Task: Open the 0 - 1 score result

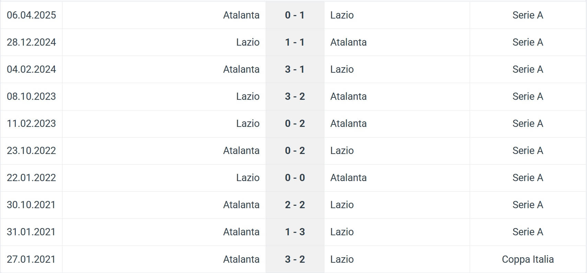Action: tap(295, 15)
